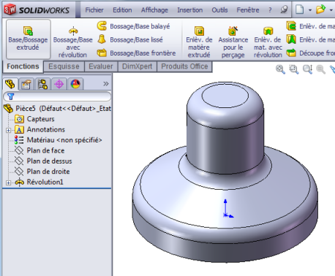Image resolution: width=335 pixels, height=276 pixels.
Task: Open dropdown arrow next to New document
Action: (x=310, y=10)
